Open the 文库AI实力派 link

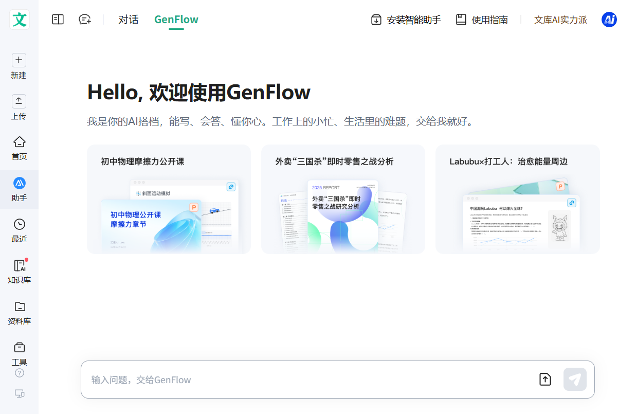(560, 20)
